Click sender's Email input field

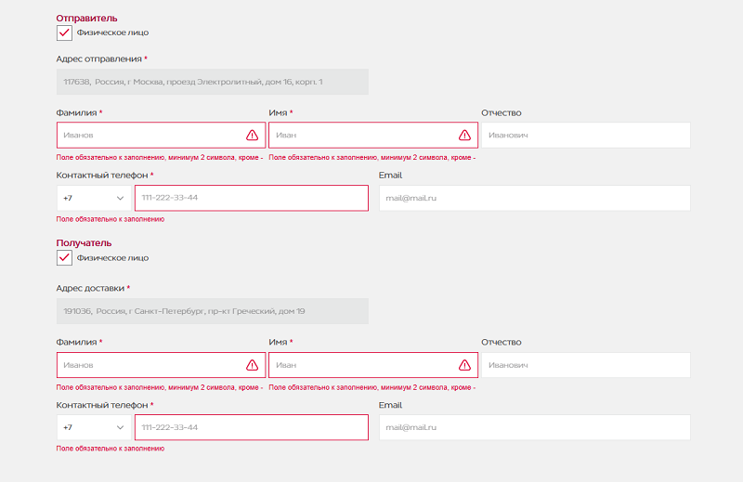(534, 198)
